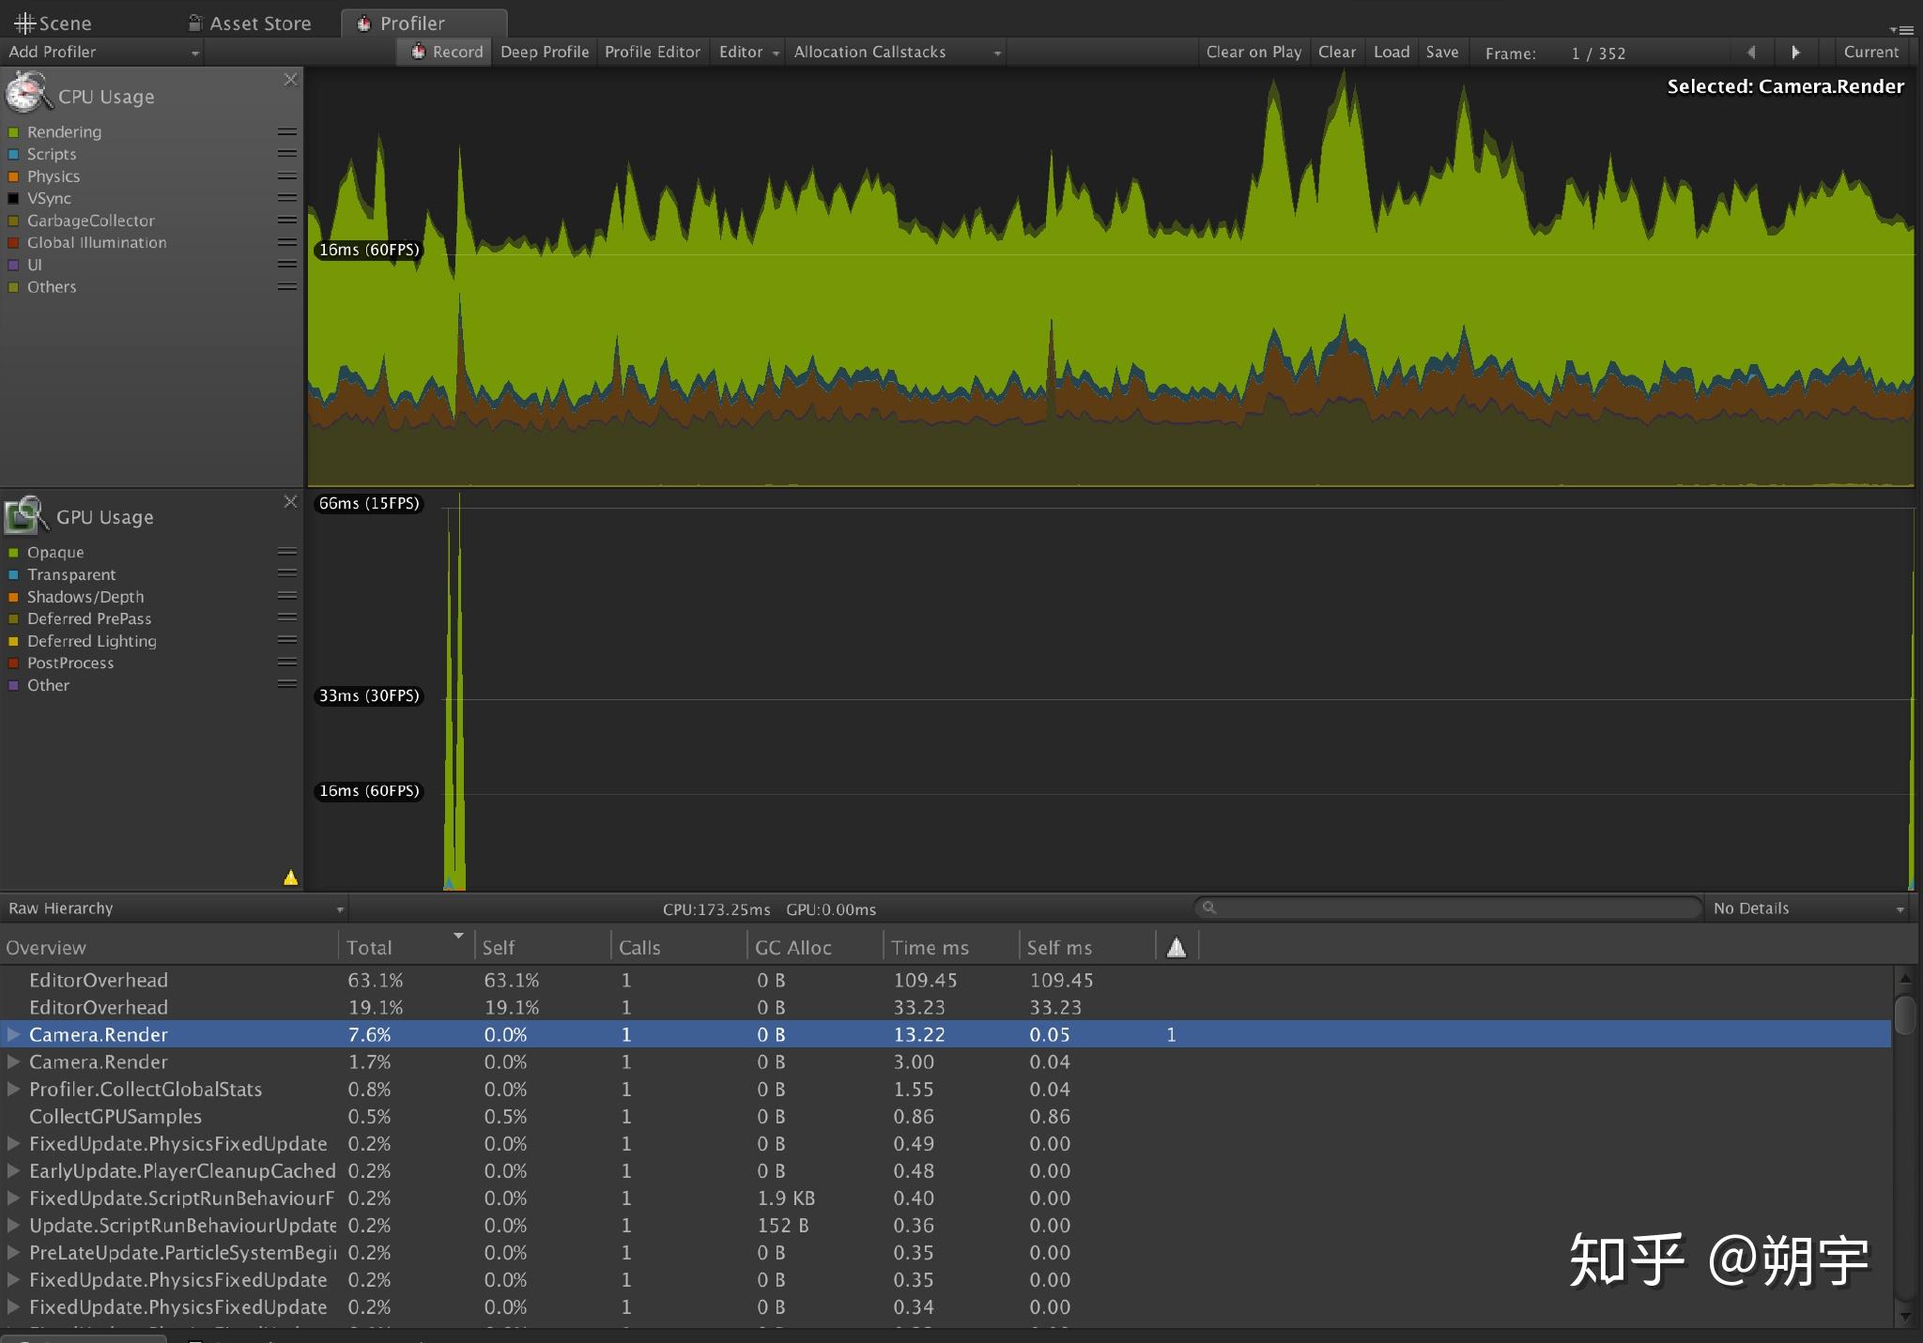Screen dimensions: 1923x1343
Task: Click UI row's reorder handle
Action: click(287, 265)
